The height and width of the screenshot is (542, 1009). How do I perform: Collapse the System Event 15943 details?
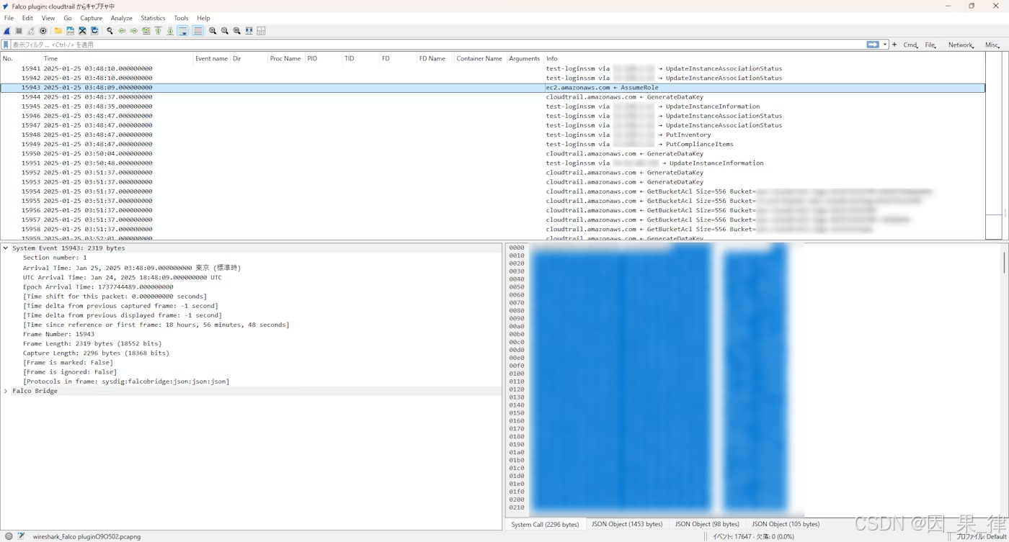pyautogui.click(x=6, y=248)
